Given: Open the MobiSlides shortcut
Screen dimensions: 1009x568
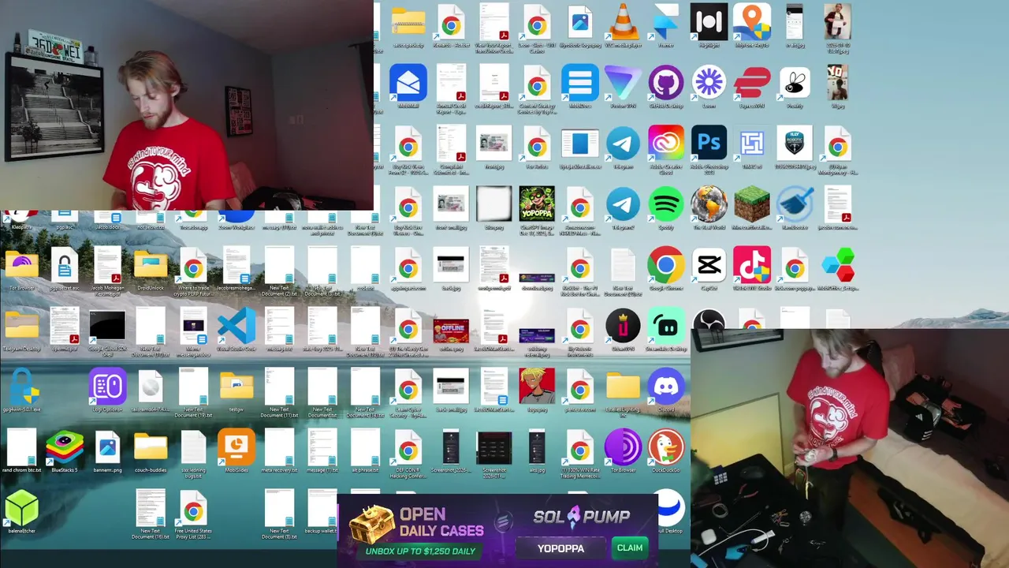Looking at the screenshot, I should click(x=236, y=448).
